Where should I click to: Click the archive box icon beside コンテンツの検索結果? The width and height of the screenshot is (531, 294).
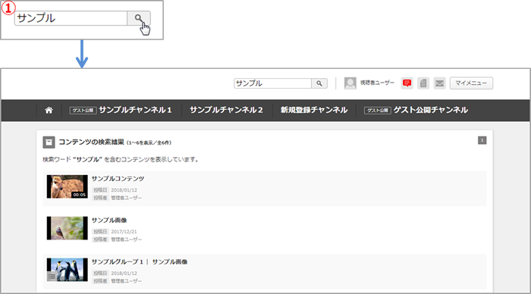49,142
